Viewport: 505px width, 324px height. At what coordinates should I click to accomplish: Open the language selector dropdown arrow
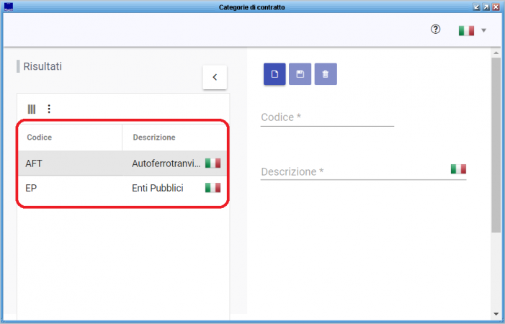coord(483,30)
